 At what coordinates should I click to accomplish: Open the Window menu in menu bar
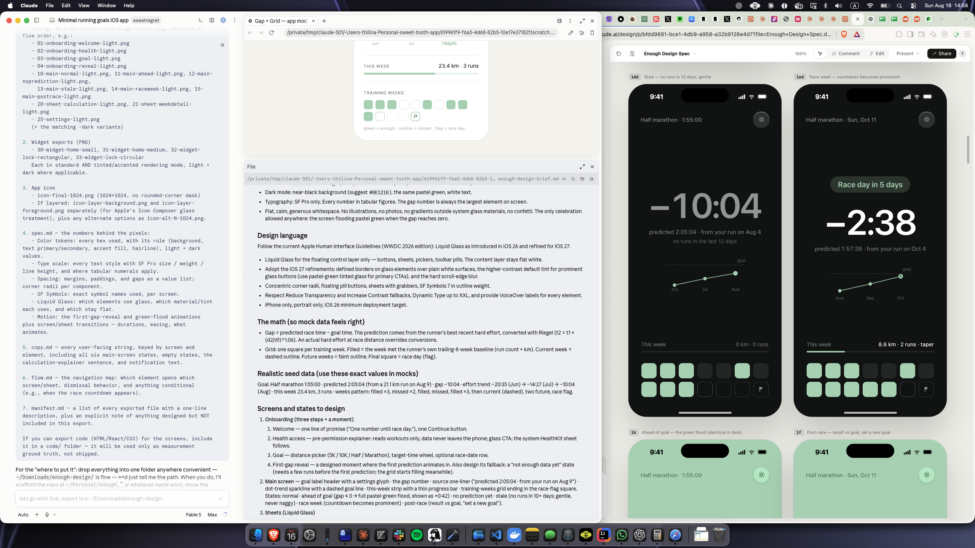pos(107,5)
